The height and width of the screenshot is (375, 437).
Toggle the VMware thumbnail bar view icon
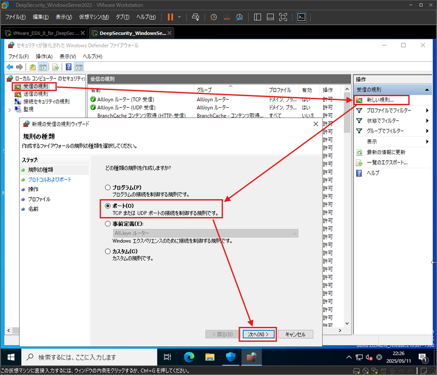click(270, 17)
